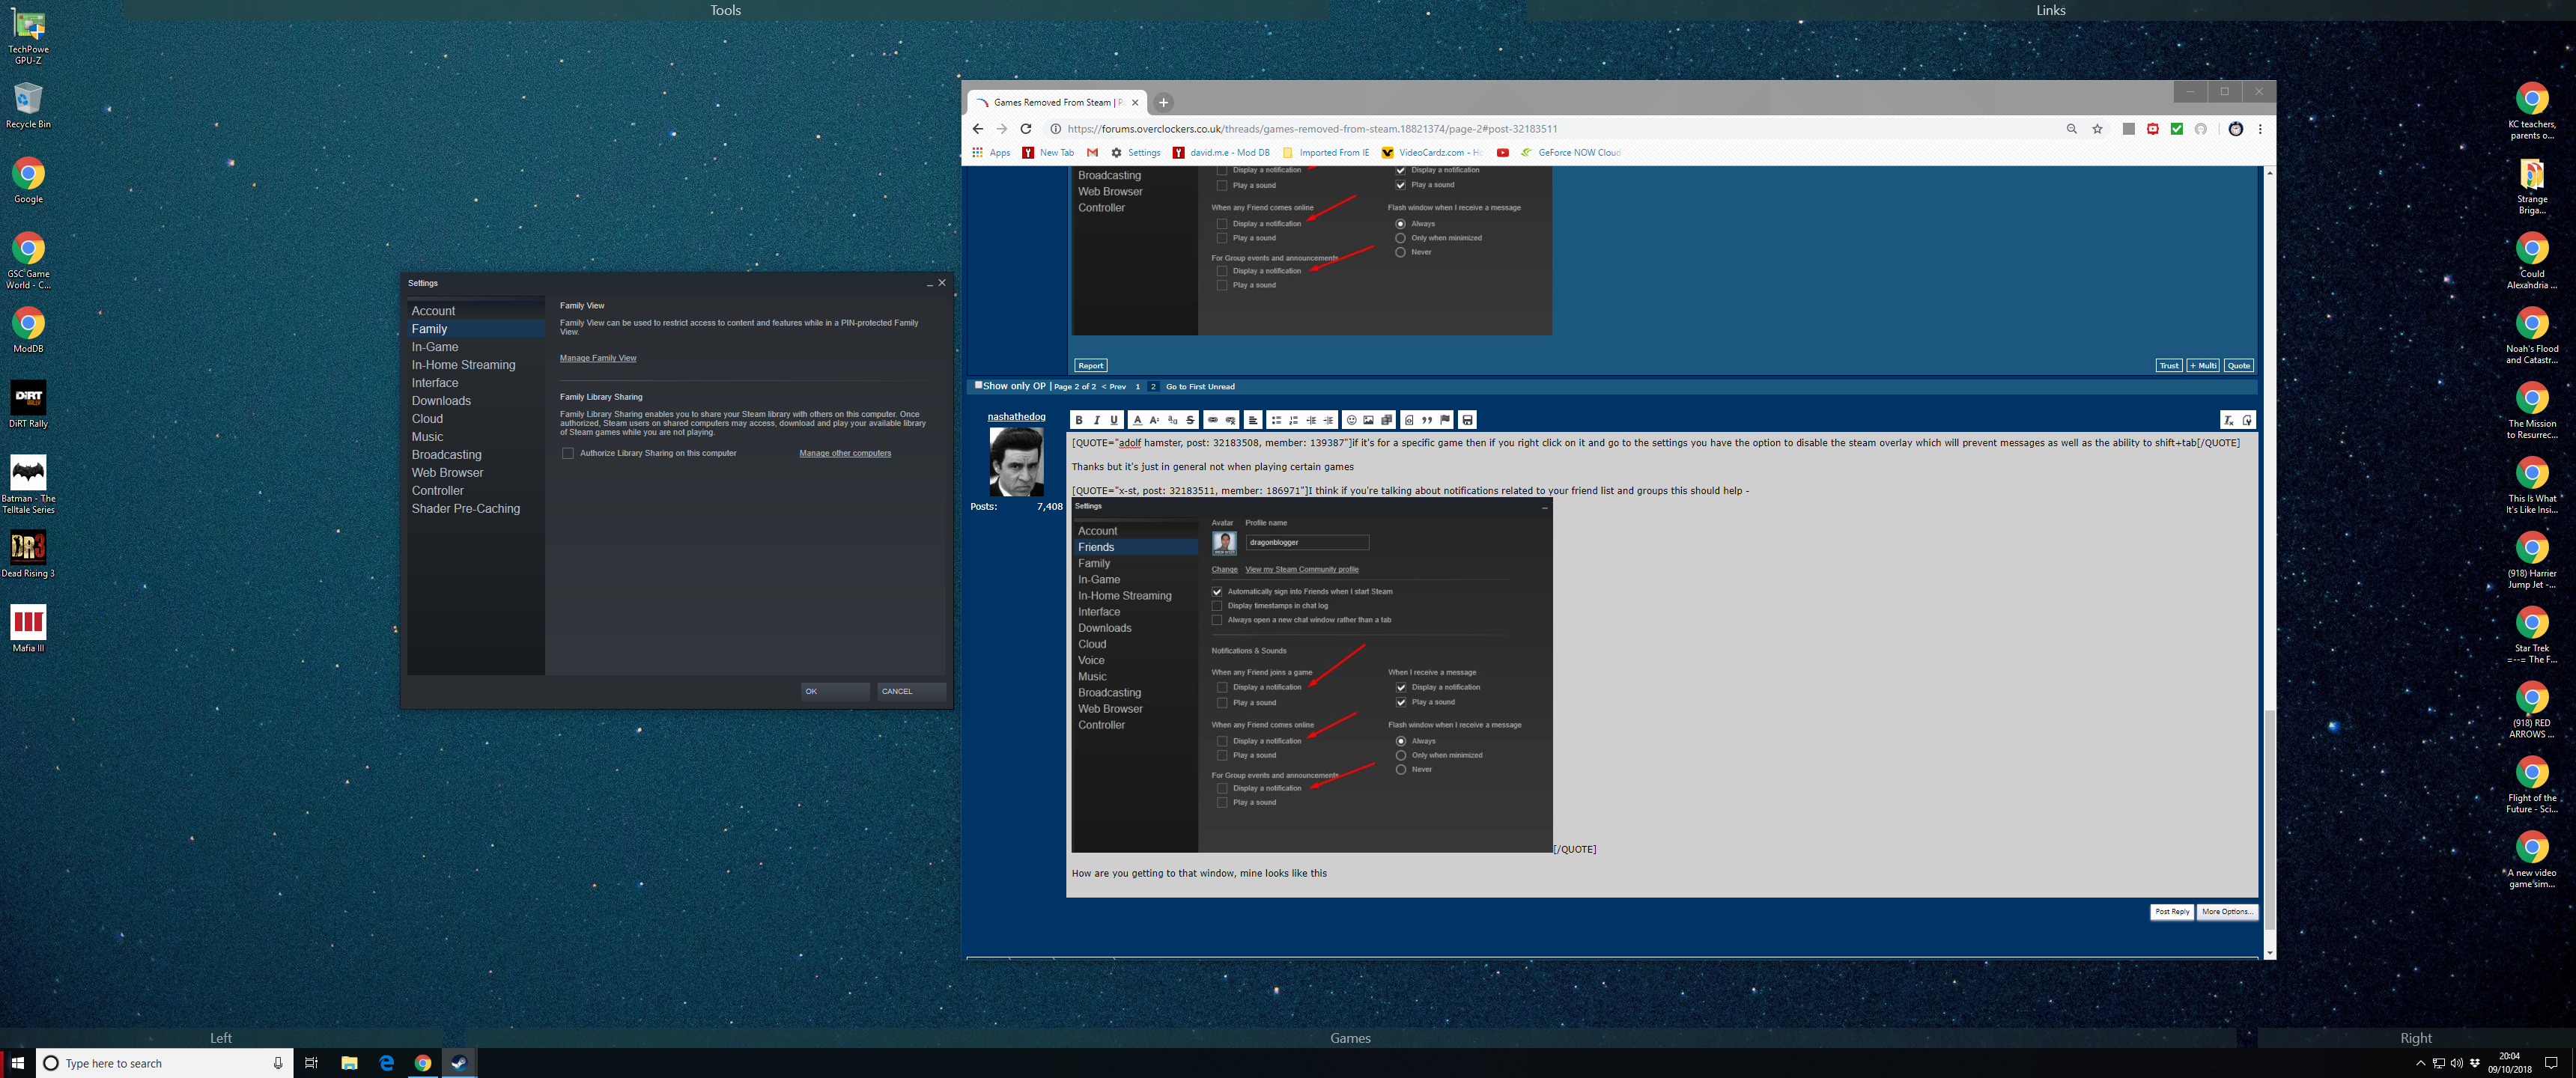
Task: Click the ordered list icon
Action: click(x=1294, y=420)
